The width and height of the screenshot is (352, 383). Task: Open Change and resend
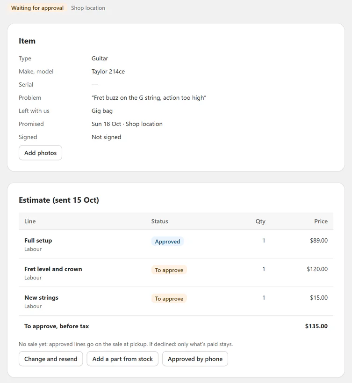[51, 359]
